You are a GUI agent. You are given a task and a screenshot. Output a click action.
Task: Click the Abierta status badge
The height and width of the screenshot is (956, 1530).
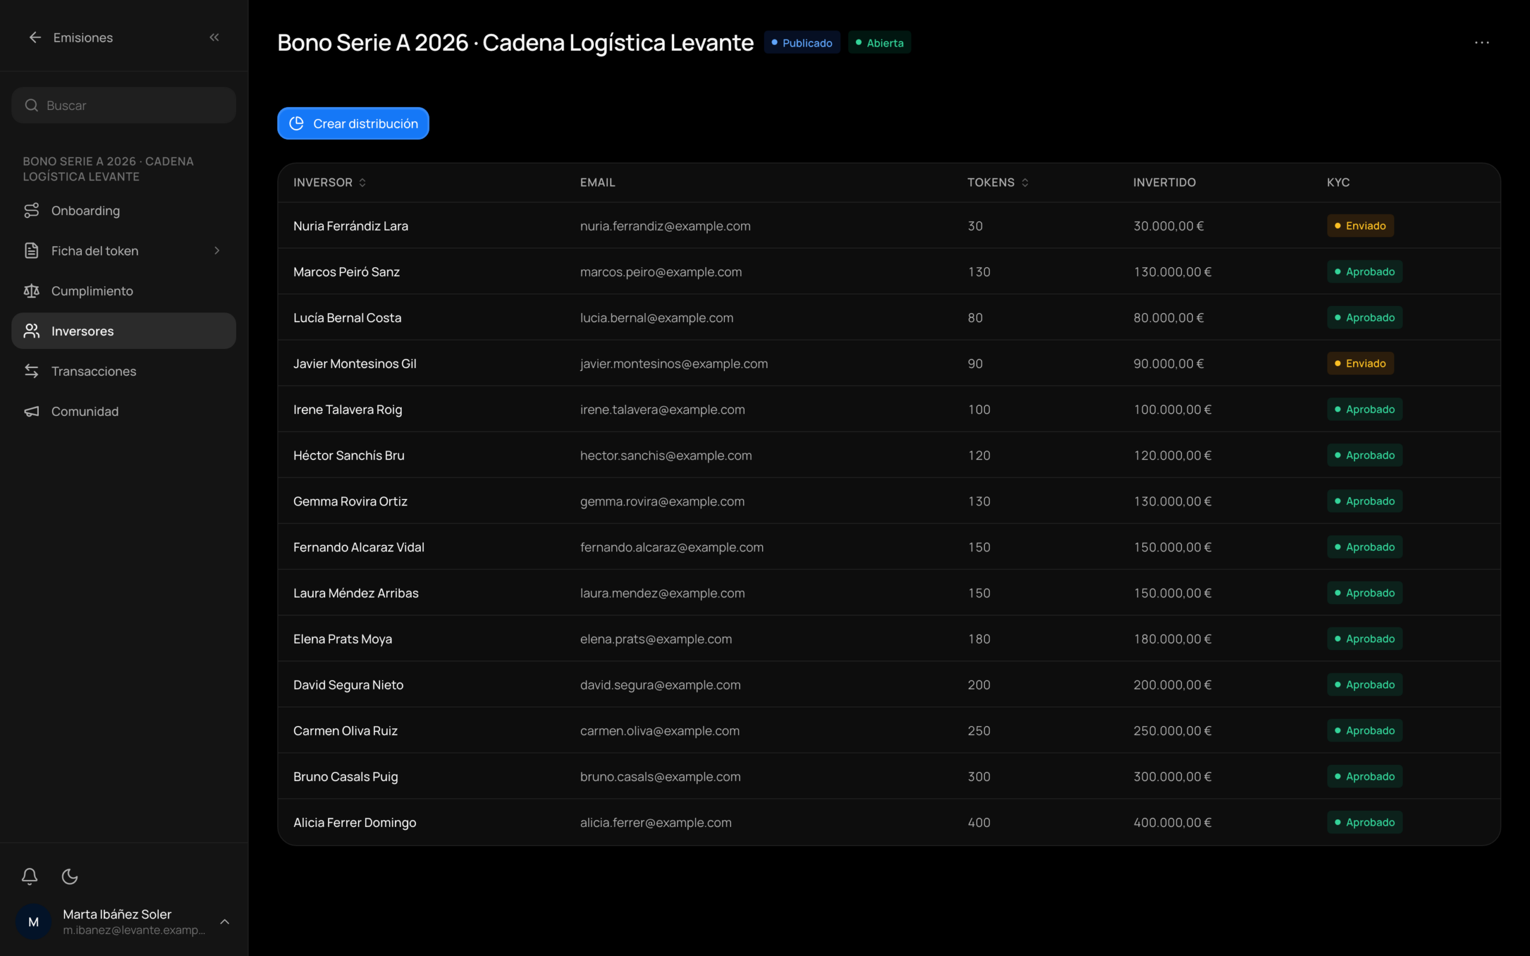(x=879, y=42)
